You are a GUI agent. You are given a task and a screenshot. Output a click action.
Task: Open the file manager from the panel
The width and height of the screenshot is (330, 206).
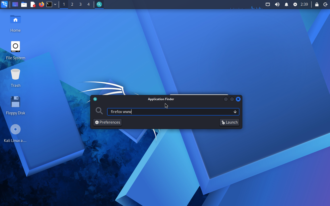24,4
